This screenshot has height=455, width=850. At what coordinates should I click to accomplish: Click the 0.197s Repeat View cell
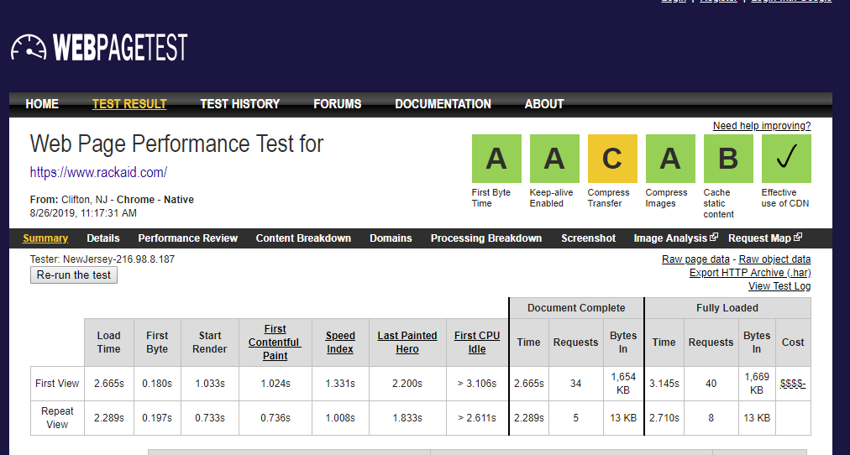[157, 417]
